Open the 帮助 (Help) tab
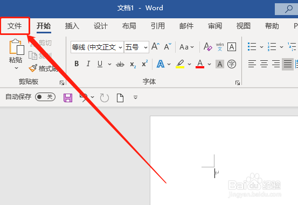The height and width of the screenshot is (205, 298). click(272, 26)
